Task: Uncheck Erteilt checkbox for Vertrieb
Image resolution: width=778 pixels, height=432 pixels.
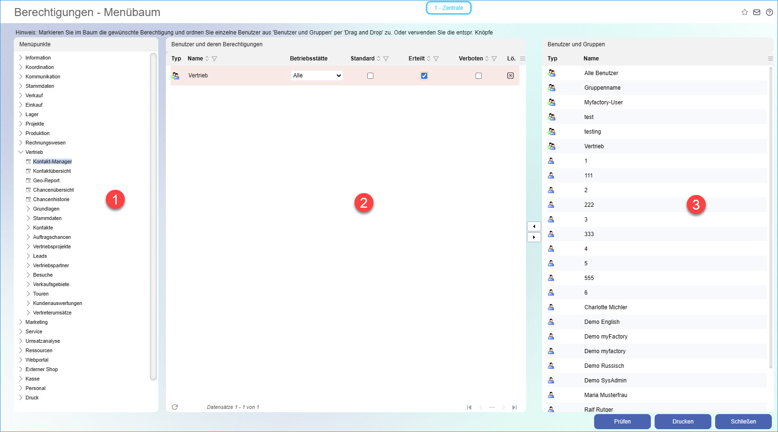Action: (424, 76)
